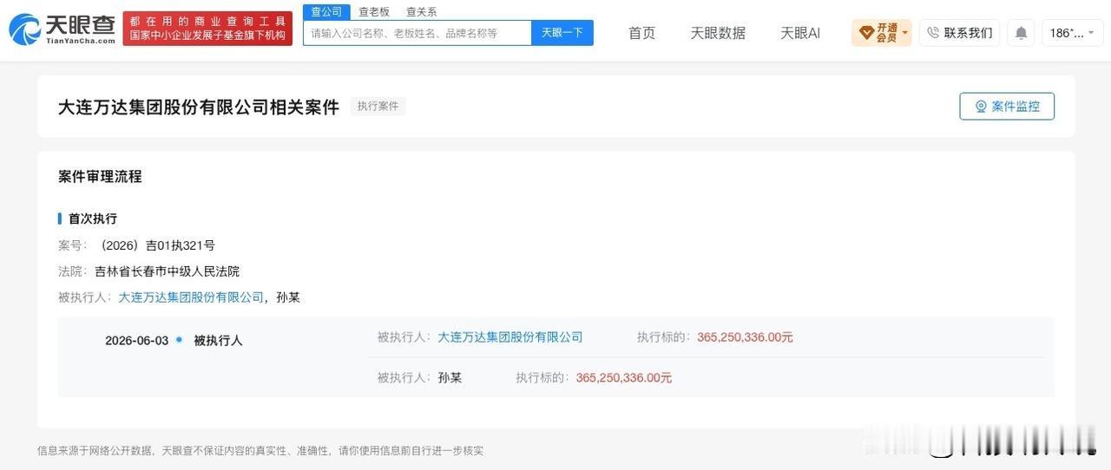Screen dimensions: 1111x470
Task: Click the 执行案件 tag
Action: pyautogui.click(x=378, y=107)
